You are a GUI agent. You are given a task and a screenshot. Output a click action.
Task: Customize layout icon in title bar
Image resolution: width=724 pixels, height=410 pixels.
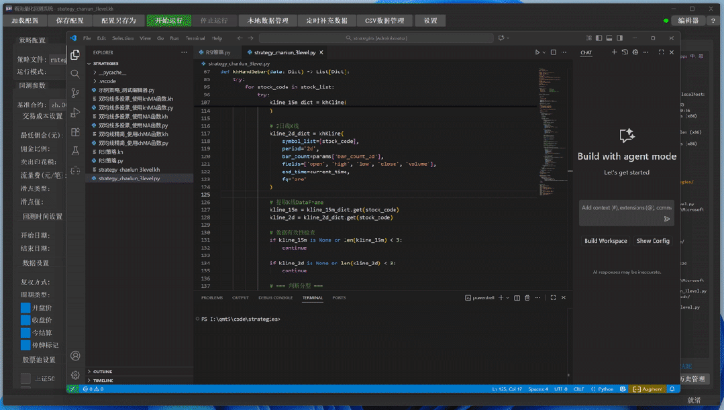tap(588, 38)
